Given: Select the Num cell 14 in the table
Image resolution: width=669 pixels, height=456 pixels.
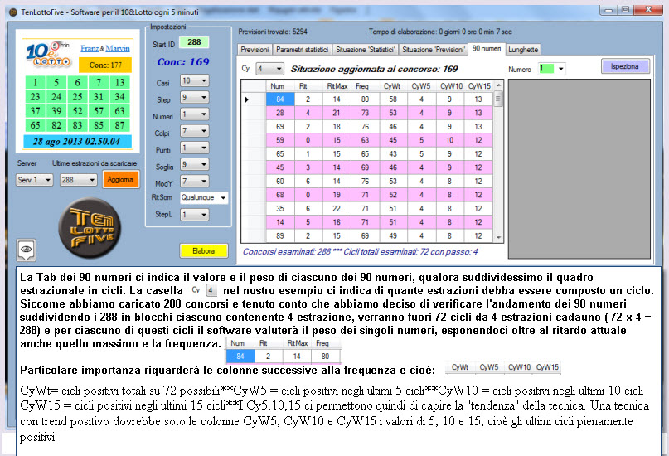Looking at the screenshot, I should click(x=280, y=222).
